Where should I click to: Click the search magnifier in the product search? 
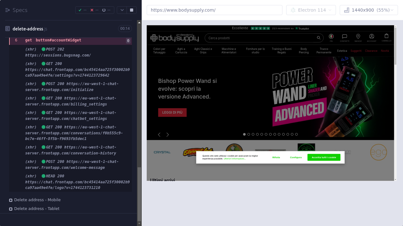319,38
